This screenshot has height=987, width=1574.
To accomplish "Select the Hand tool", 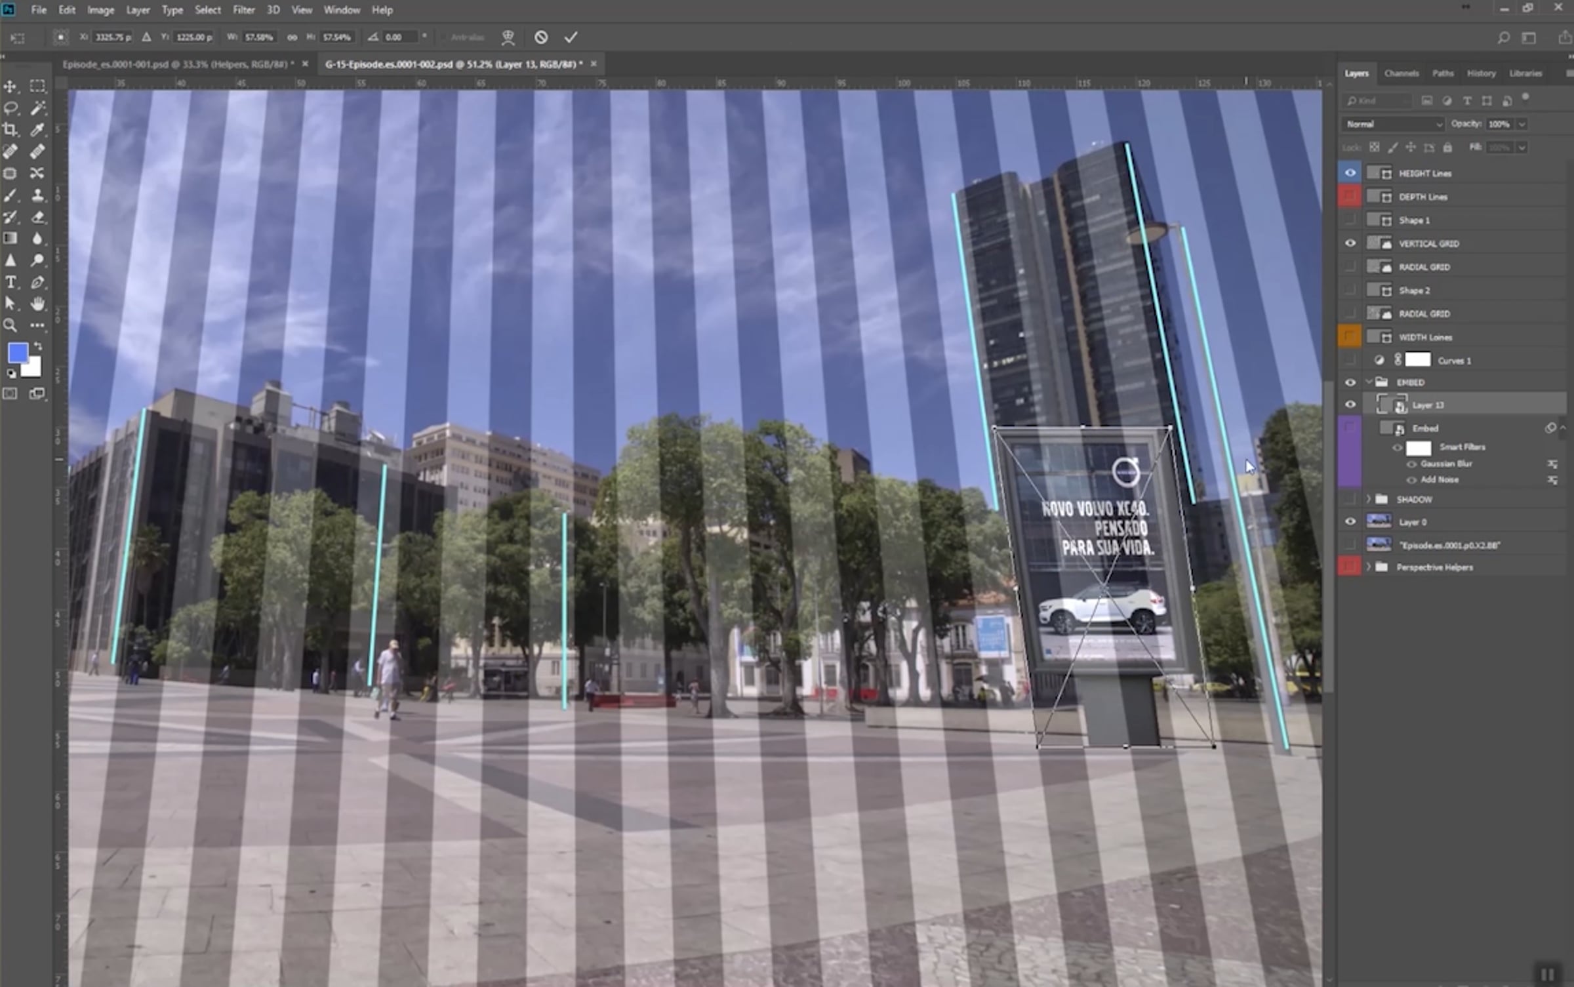I will 37,304.
